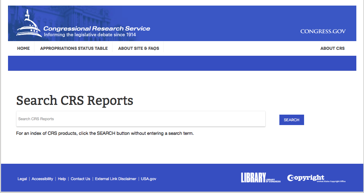Image resolution: width=364 pixels, height=193 pixels.
Task: Visit the USA.gov footer link
Action: coord(148,179)
